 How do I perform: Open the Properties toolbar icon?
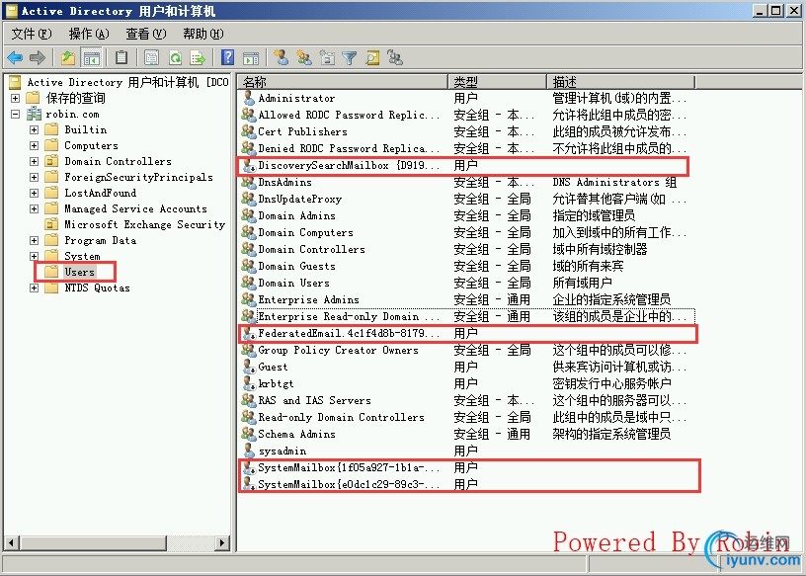pyautogui.click(x=152, y=57)
